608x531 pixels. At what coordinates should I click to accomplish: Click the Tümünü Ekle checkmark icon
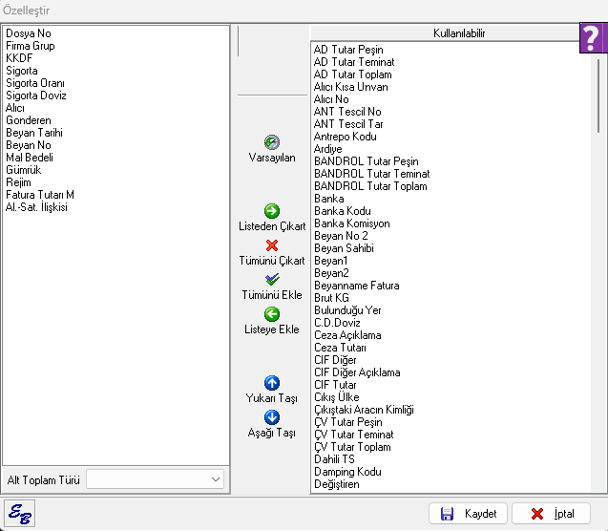coord(271,280)
